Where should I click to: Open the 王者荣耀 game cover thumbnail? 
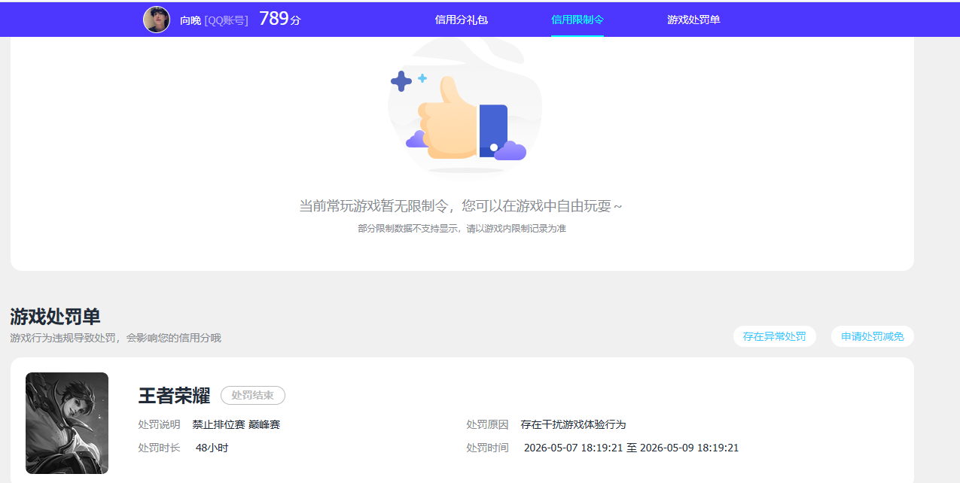coord(67,423)
